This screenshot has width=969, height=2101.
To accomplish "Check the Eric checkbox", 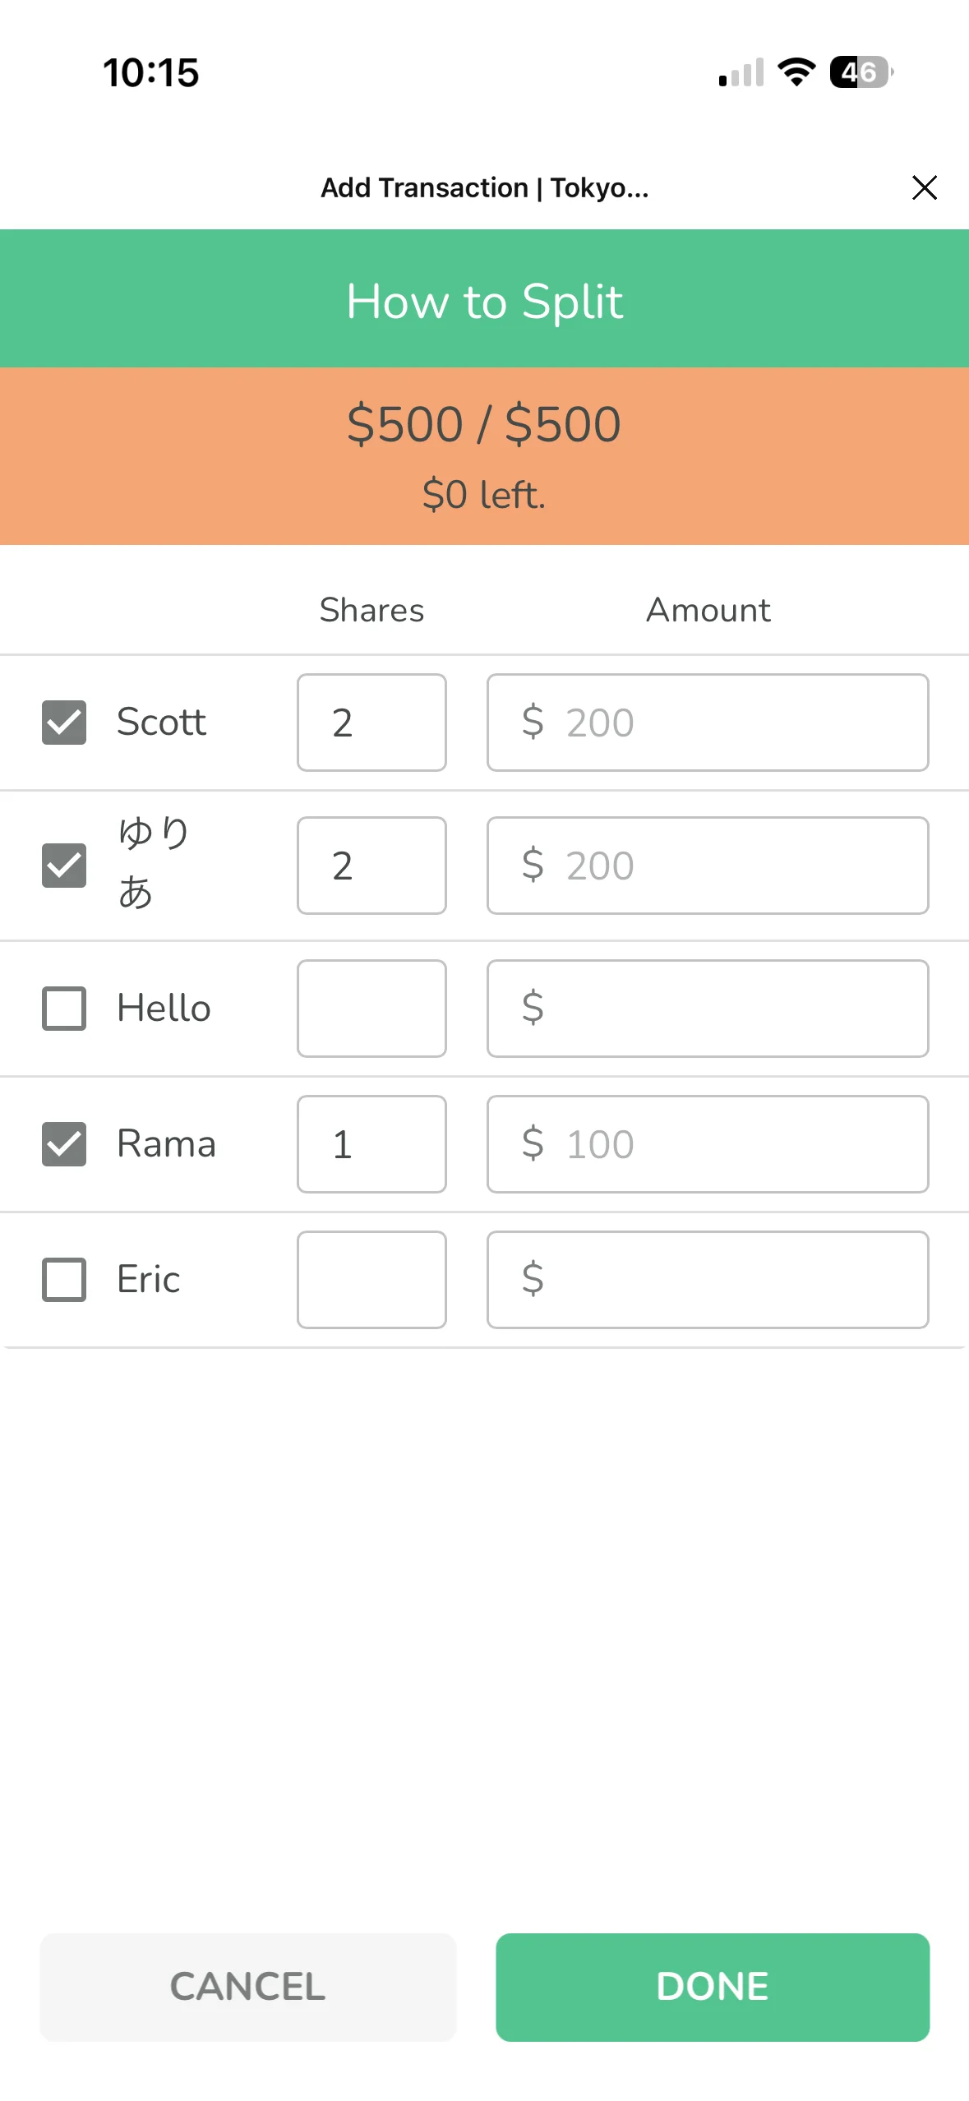I will (x=64, y=1280).
